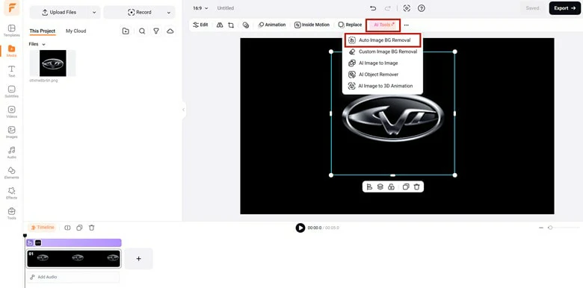Click the Edit toolbar button

click(200, 25)
